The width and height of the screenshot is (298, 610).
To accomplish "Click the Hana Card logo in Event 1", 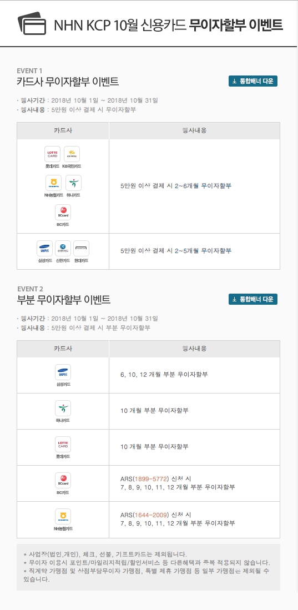I will coord(73,183).
